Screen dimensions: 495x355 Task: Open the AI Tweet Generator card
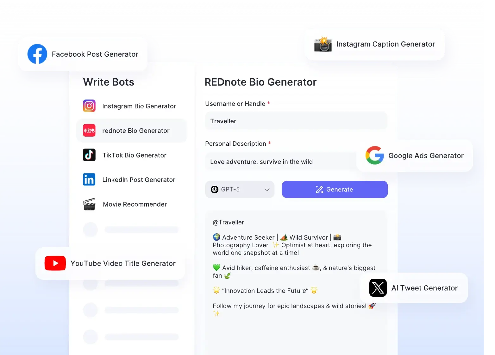(414, 288)
